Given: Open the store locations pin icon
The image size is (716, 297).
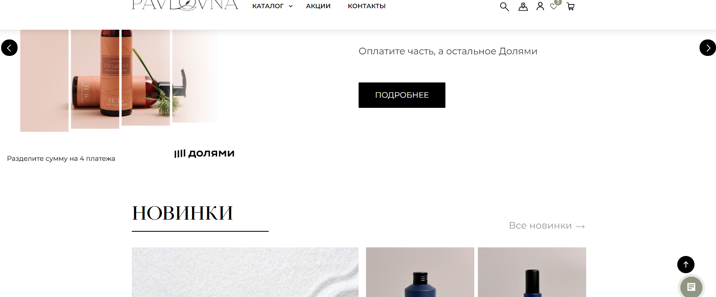Looking at the screenshot, I should (x=523, y=7).
